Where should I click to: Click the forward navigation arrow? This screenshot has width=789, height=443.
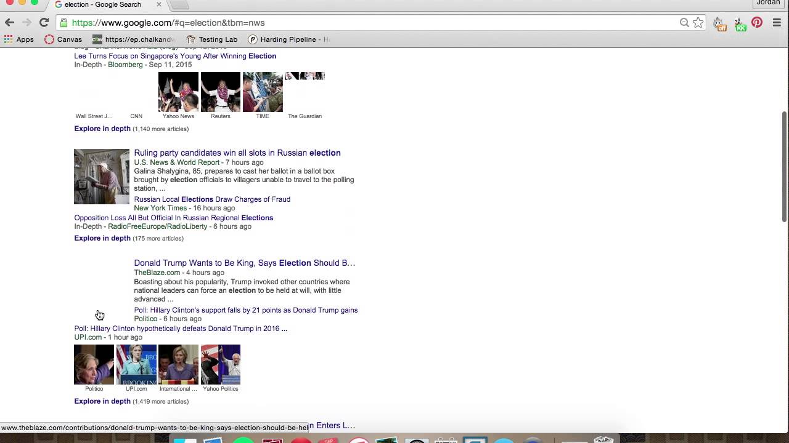[x=27, y=23]
